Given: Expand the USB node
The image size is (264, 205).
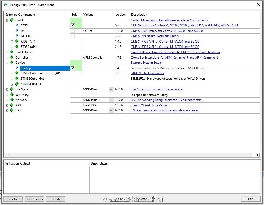Looking at the screenshot, I should coord(7,110).
